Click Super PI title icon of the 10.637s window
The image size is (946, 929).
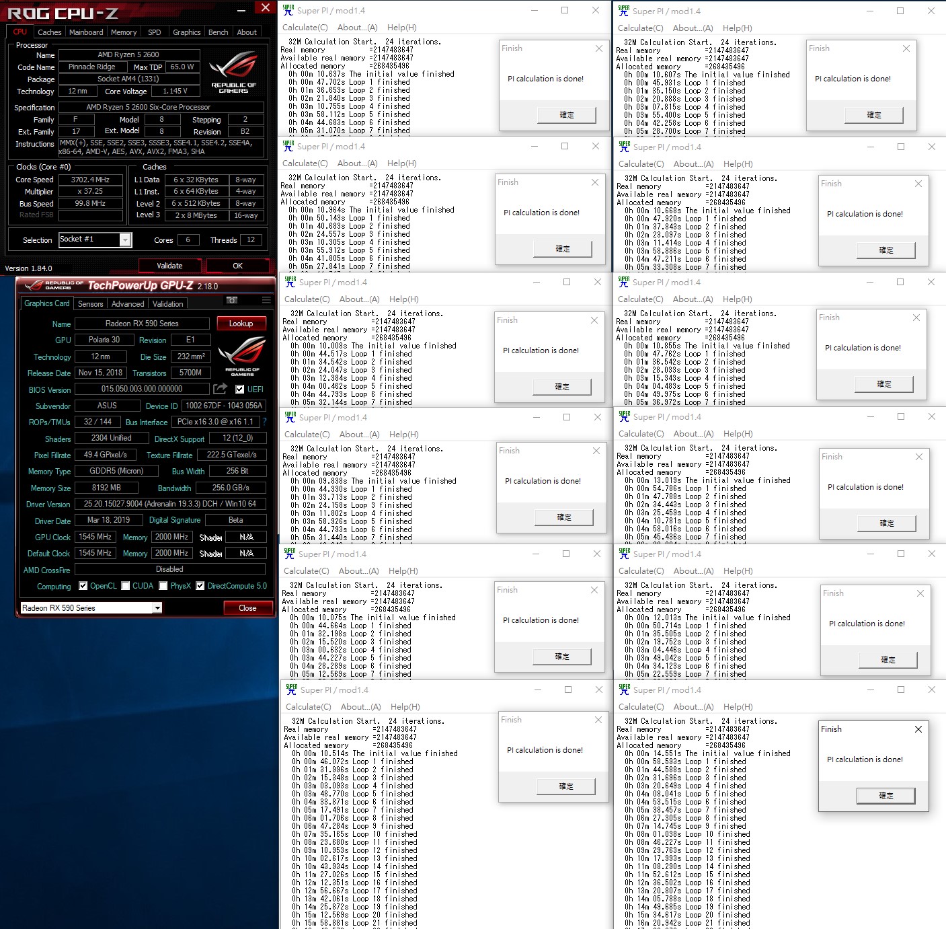coord(288,10)
